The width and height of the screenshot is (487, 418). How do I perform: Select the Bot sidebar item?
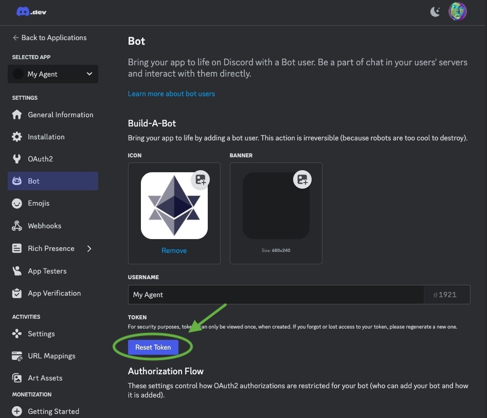(53, 181)
